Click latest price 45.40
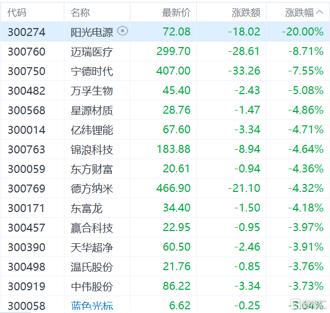330x313 pixels. [x=176, y=90]
